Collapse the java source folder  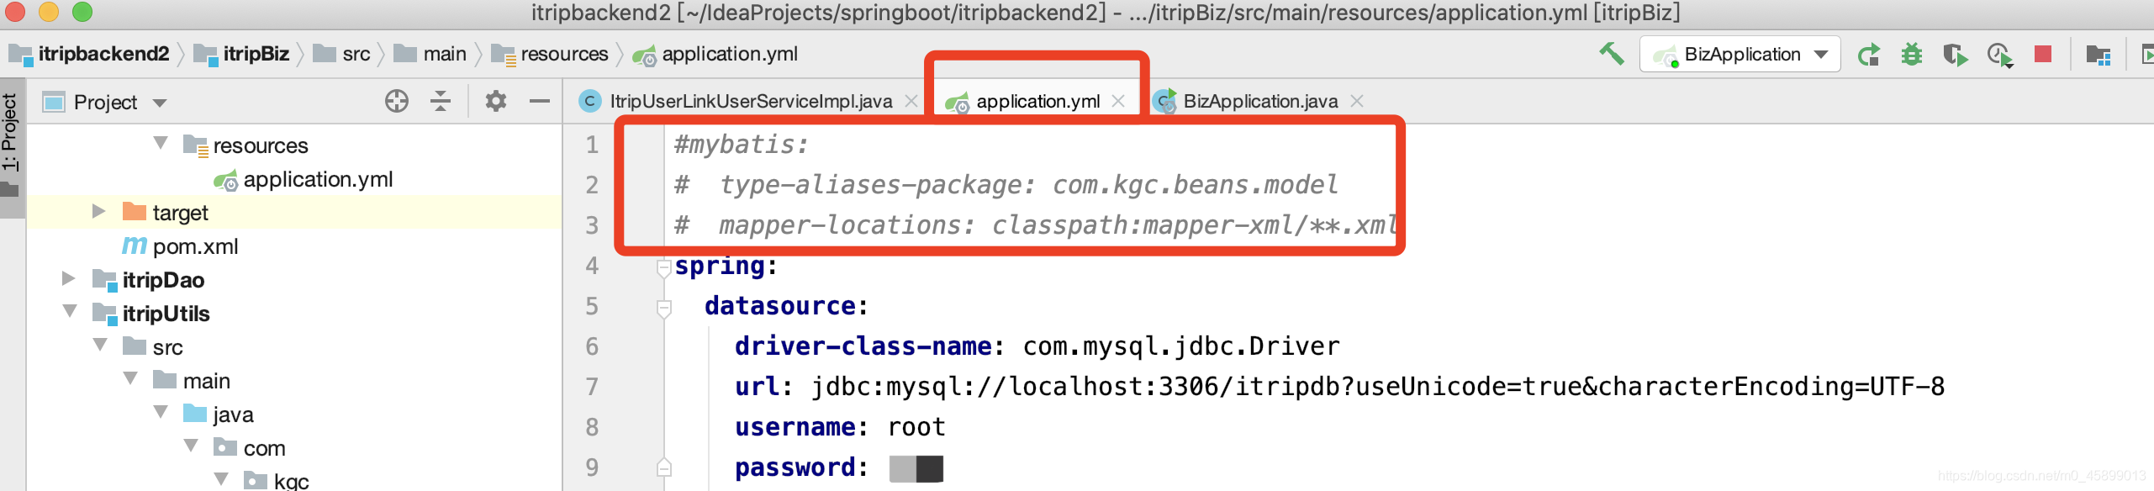point(161,413)
